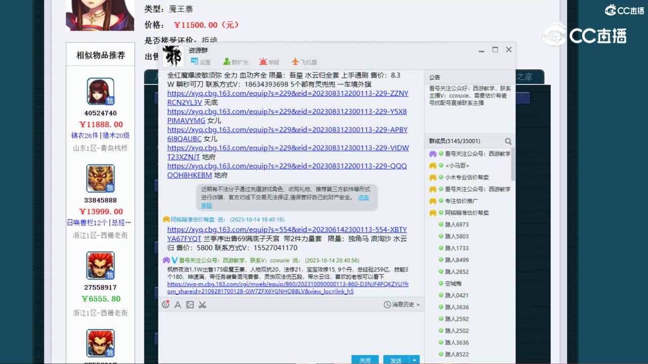Screen dimensions: 648x364
Task: Click the 猎术20级 link on webpage
Action: click(116, 135)
